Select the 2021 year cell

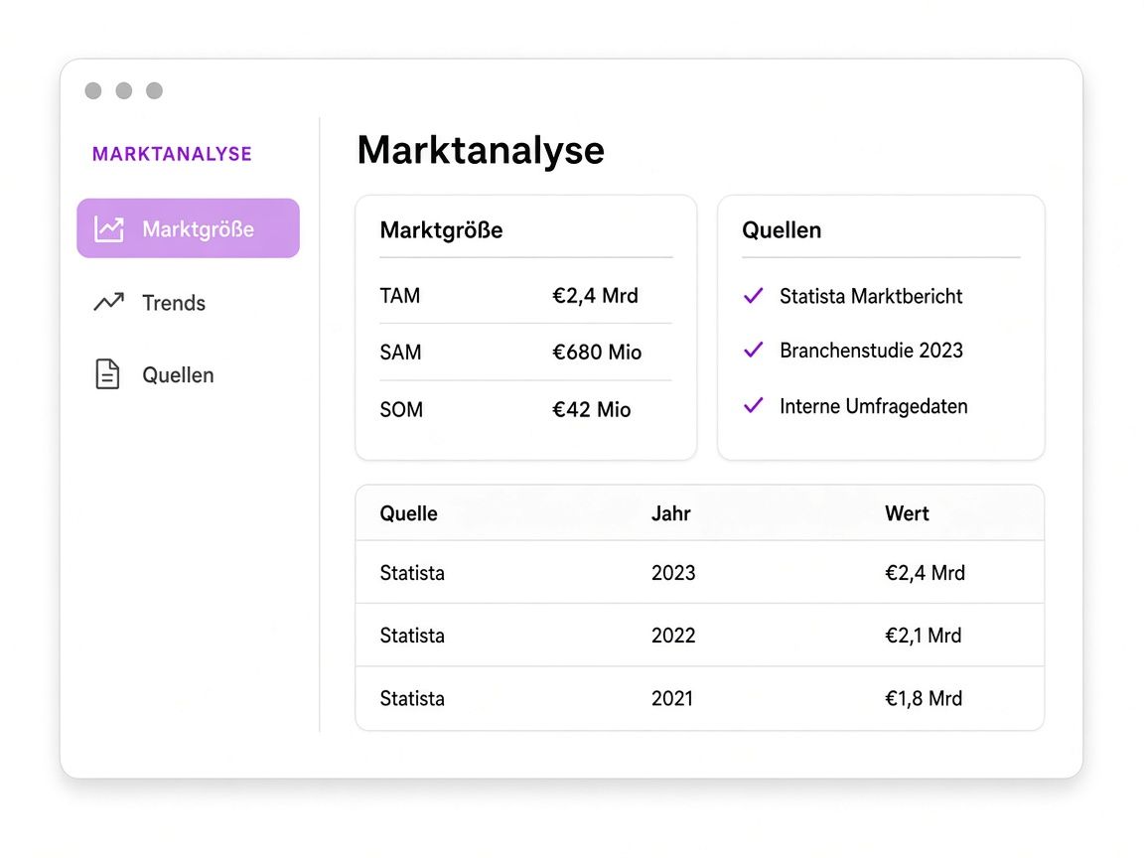click(x=672, y=699)
